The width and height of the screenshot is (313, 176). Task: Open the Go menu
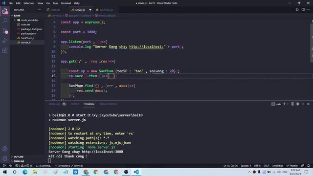[x=48, y=3]
